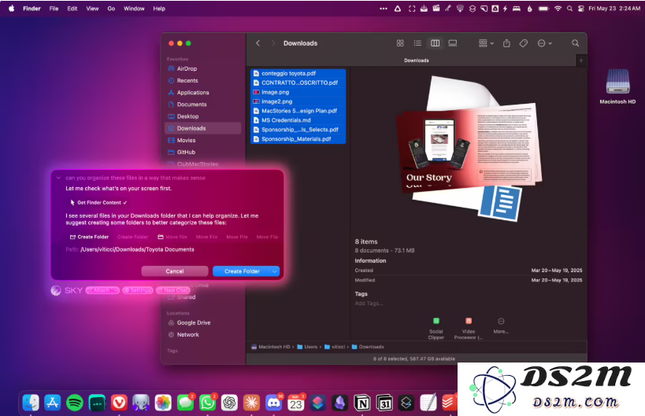The height and width of the screenshot is (416, 645).
Task: Go back with the left chevron
Action: point(258,43)
